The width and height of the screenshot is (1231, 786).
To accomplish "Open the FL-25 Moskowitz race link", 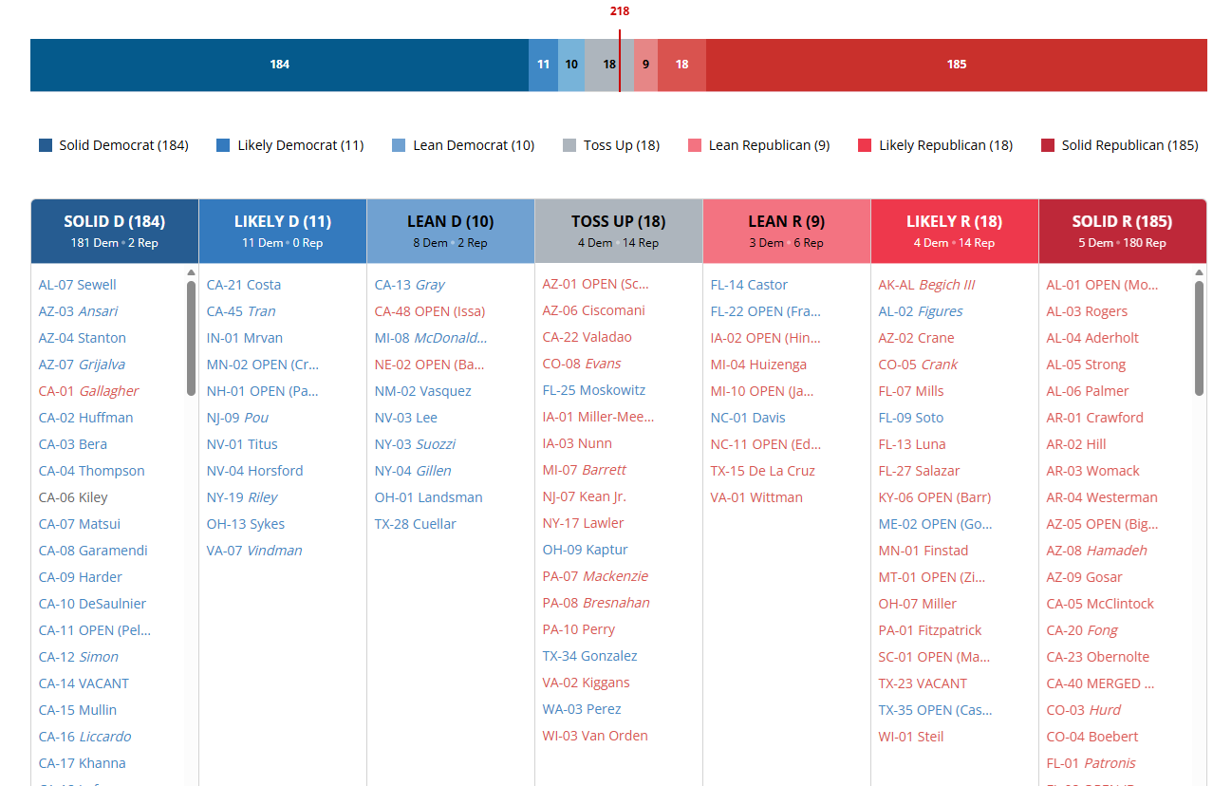I will coord(594,390).
